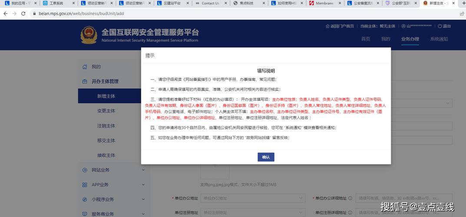Expand the 小程序业务 chevron

[143, 199]
